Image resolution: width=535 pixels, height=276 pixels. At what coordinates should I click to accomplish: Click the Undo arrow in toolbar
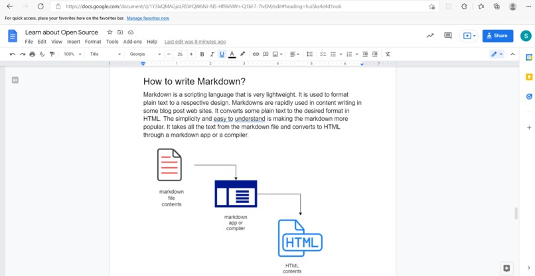point(13,54)
